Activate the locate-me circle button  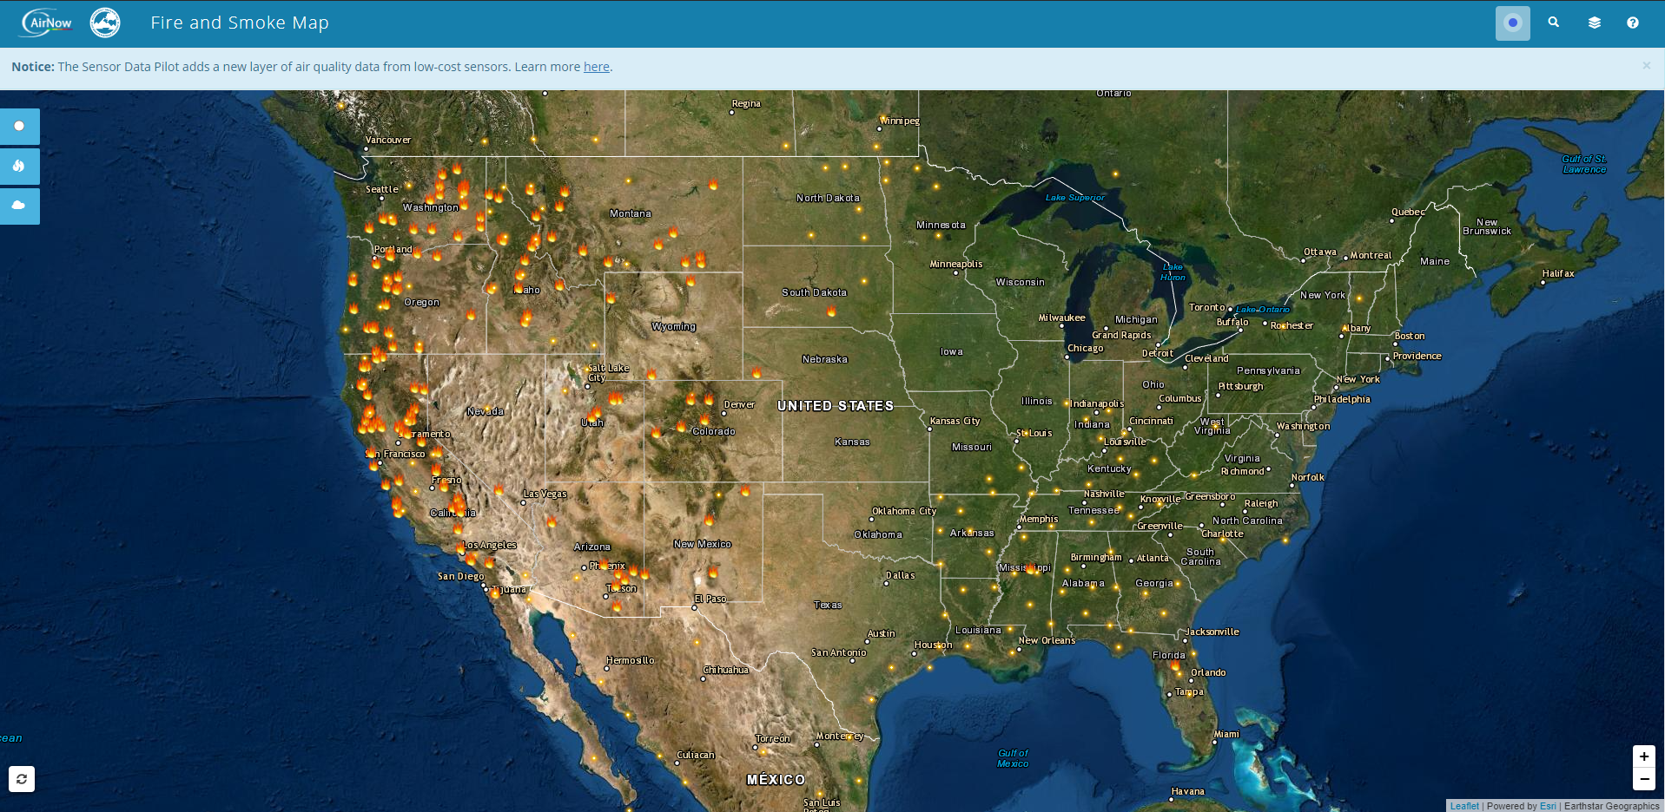(x=1512, y=23)
